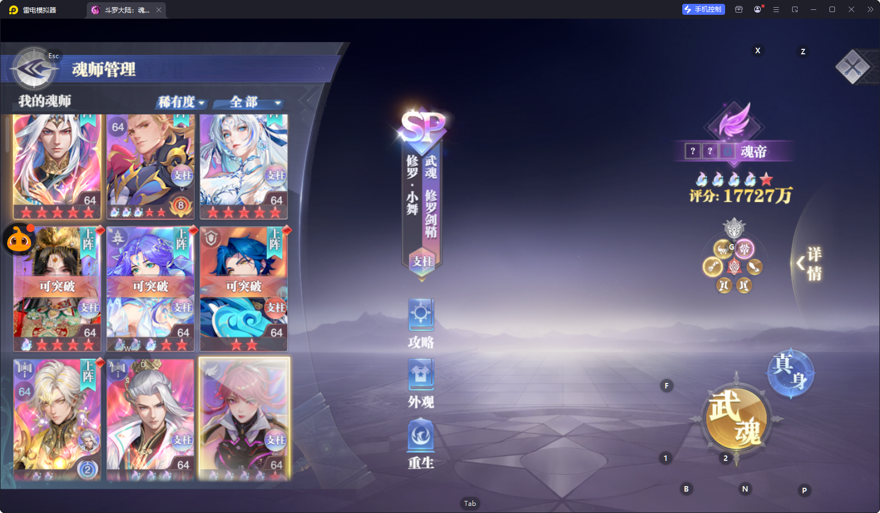Image resolution: width=880 pixels, height=513 pixels.
Task: Open the 稀有度 sort dropdown
Action: point(181,102)
